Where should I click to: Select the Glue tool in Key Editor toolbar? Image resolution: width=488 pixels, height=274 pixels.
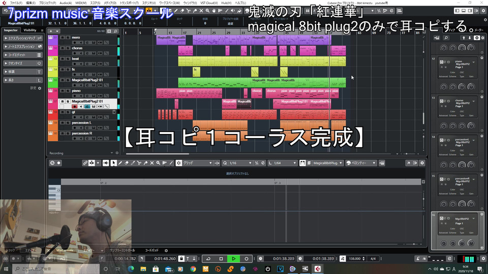146,163
